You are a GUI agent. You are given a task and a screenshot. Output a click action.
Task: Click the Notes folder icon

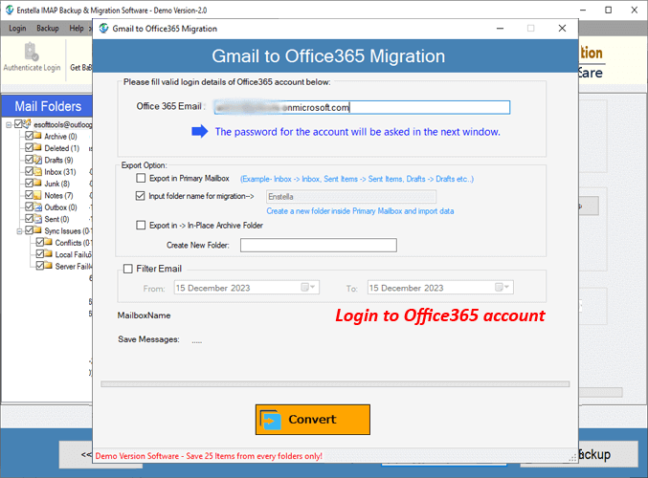point(37,195)
